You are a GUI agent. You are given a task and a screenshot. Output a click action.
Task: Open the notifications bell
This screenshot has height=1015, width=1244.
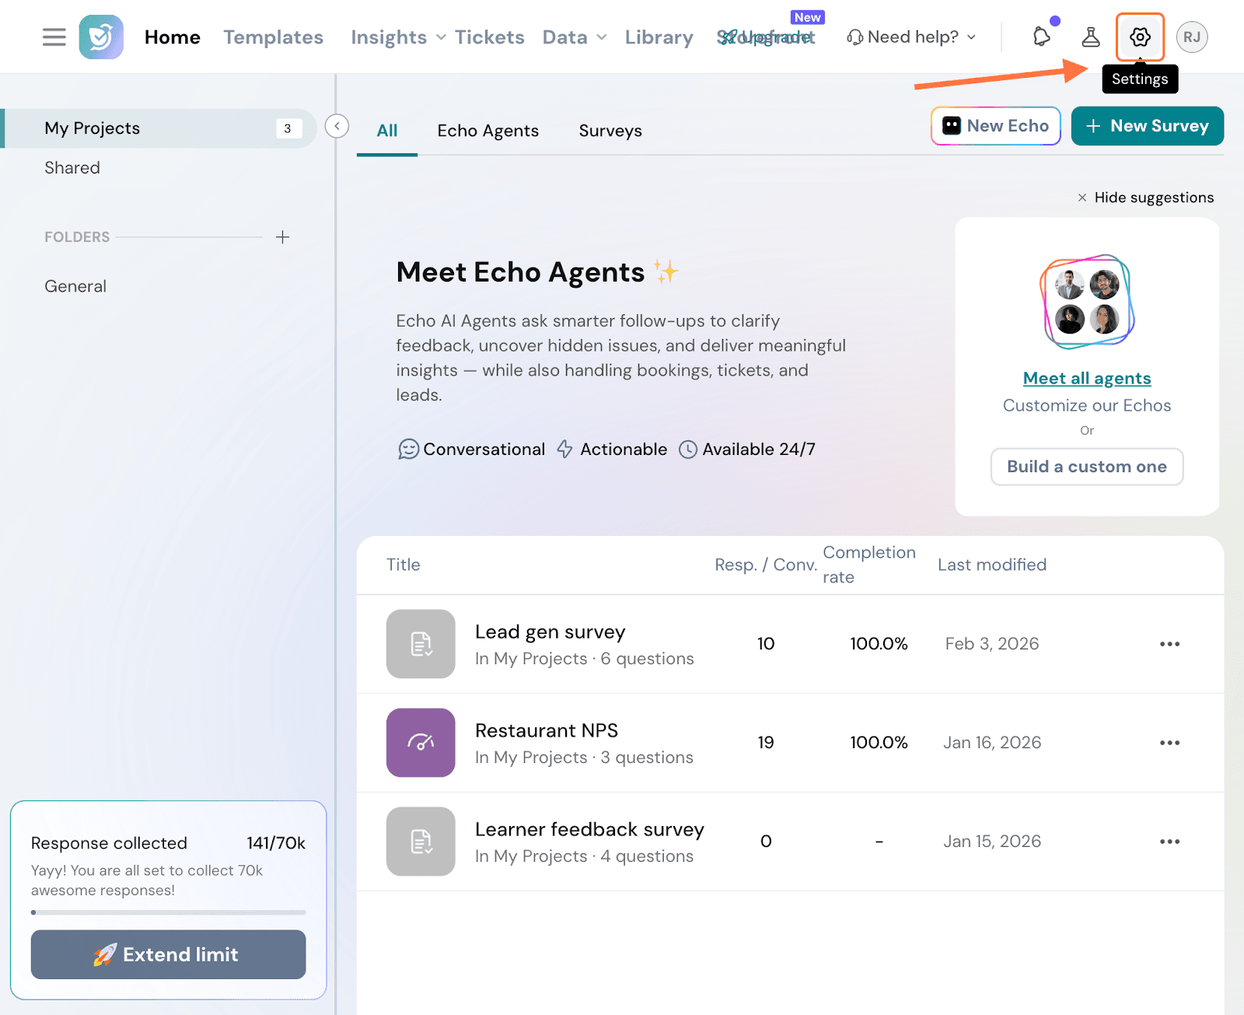(1041, 37)
